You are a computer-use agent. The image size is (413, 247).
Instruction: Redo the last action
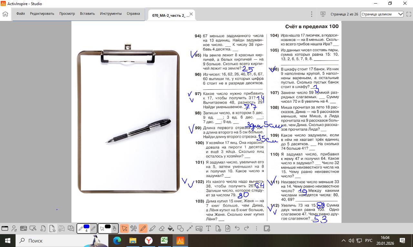pos(247,228)
